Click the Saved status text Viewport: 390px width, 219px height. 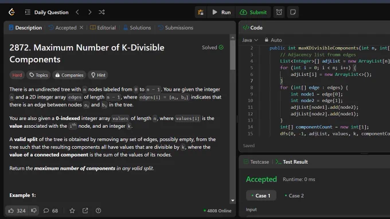[249, 146]
